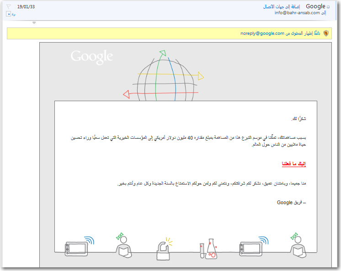The image size is (341, 271).
Task: Click إضافة إلى جهات الاتصال link
Action: 282,7
